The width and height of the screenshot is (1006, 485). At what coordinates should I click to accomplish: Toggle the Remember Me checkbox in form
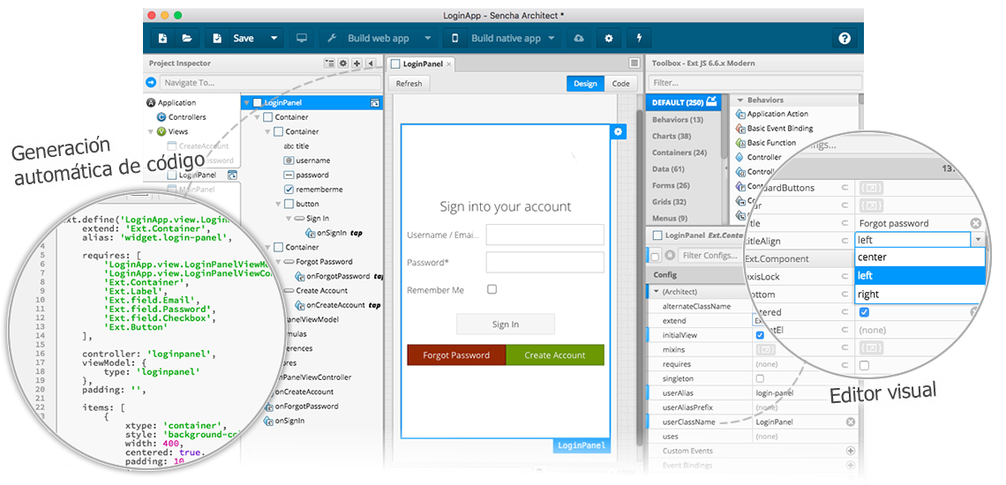pos(492,289)
